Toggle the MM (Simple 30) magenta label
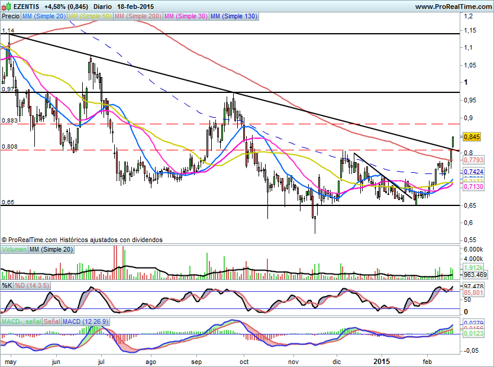Image resolution: width=494 pixels, height=367 pixels. 185,17
